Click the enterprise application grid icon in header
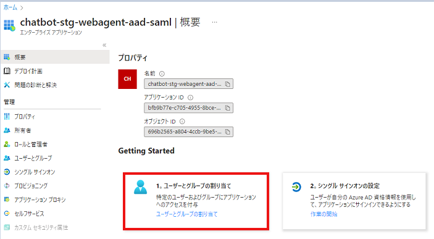Viewport: 434px width, 239px height. (x=9, y=25)
